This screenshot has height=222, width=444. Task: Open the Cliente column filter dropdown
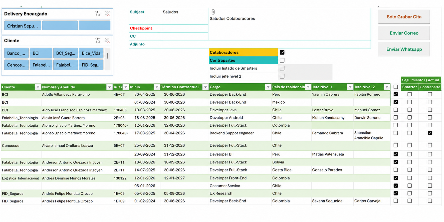(x=38, y=87)
